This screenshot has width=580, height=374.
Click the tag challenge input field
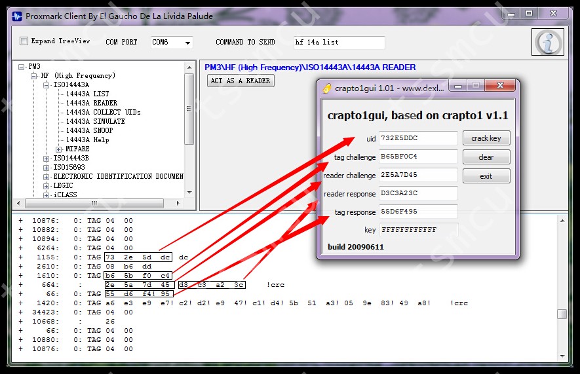point(417,157)
